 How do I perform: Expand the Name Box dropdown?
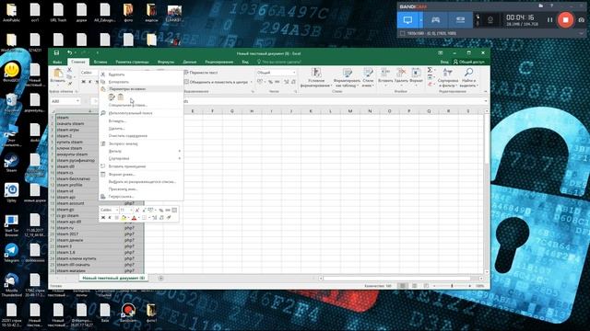pyautogui.click(x=77, y=101)
